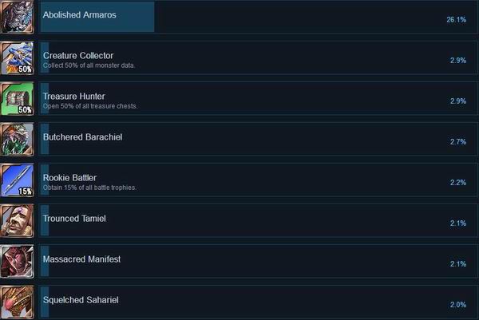Select the Treasure Hunter title text

click(x=74, y=96)
